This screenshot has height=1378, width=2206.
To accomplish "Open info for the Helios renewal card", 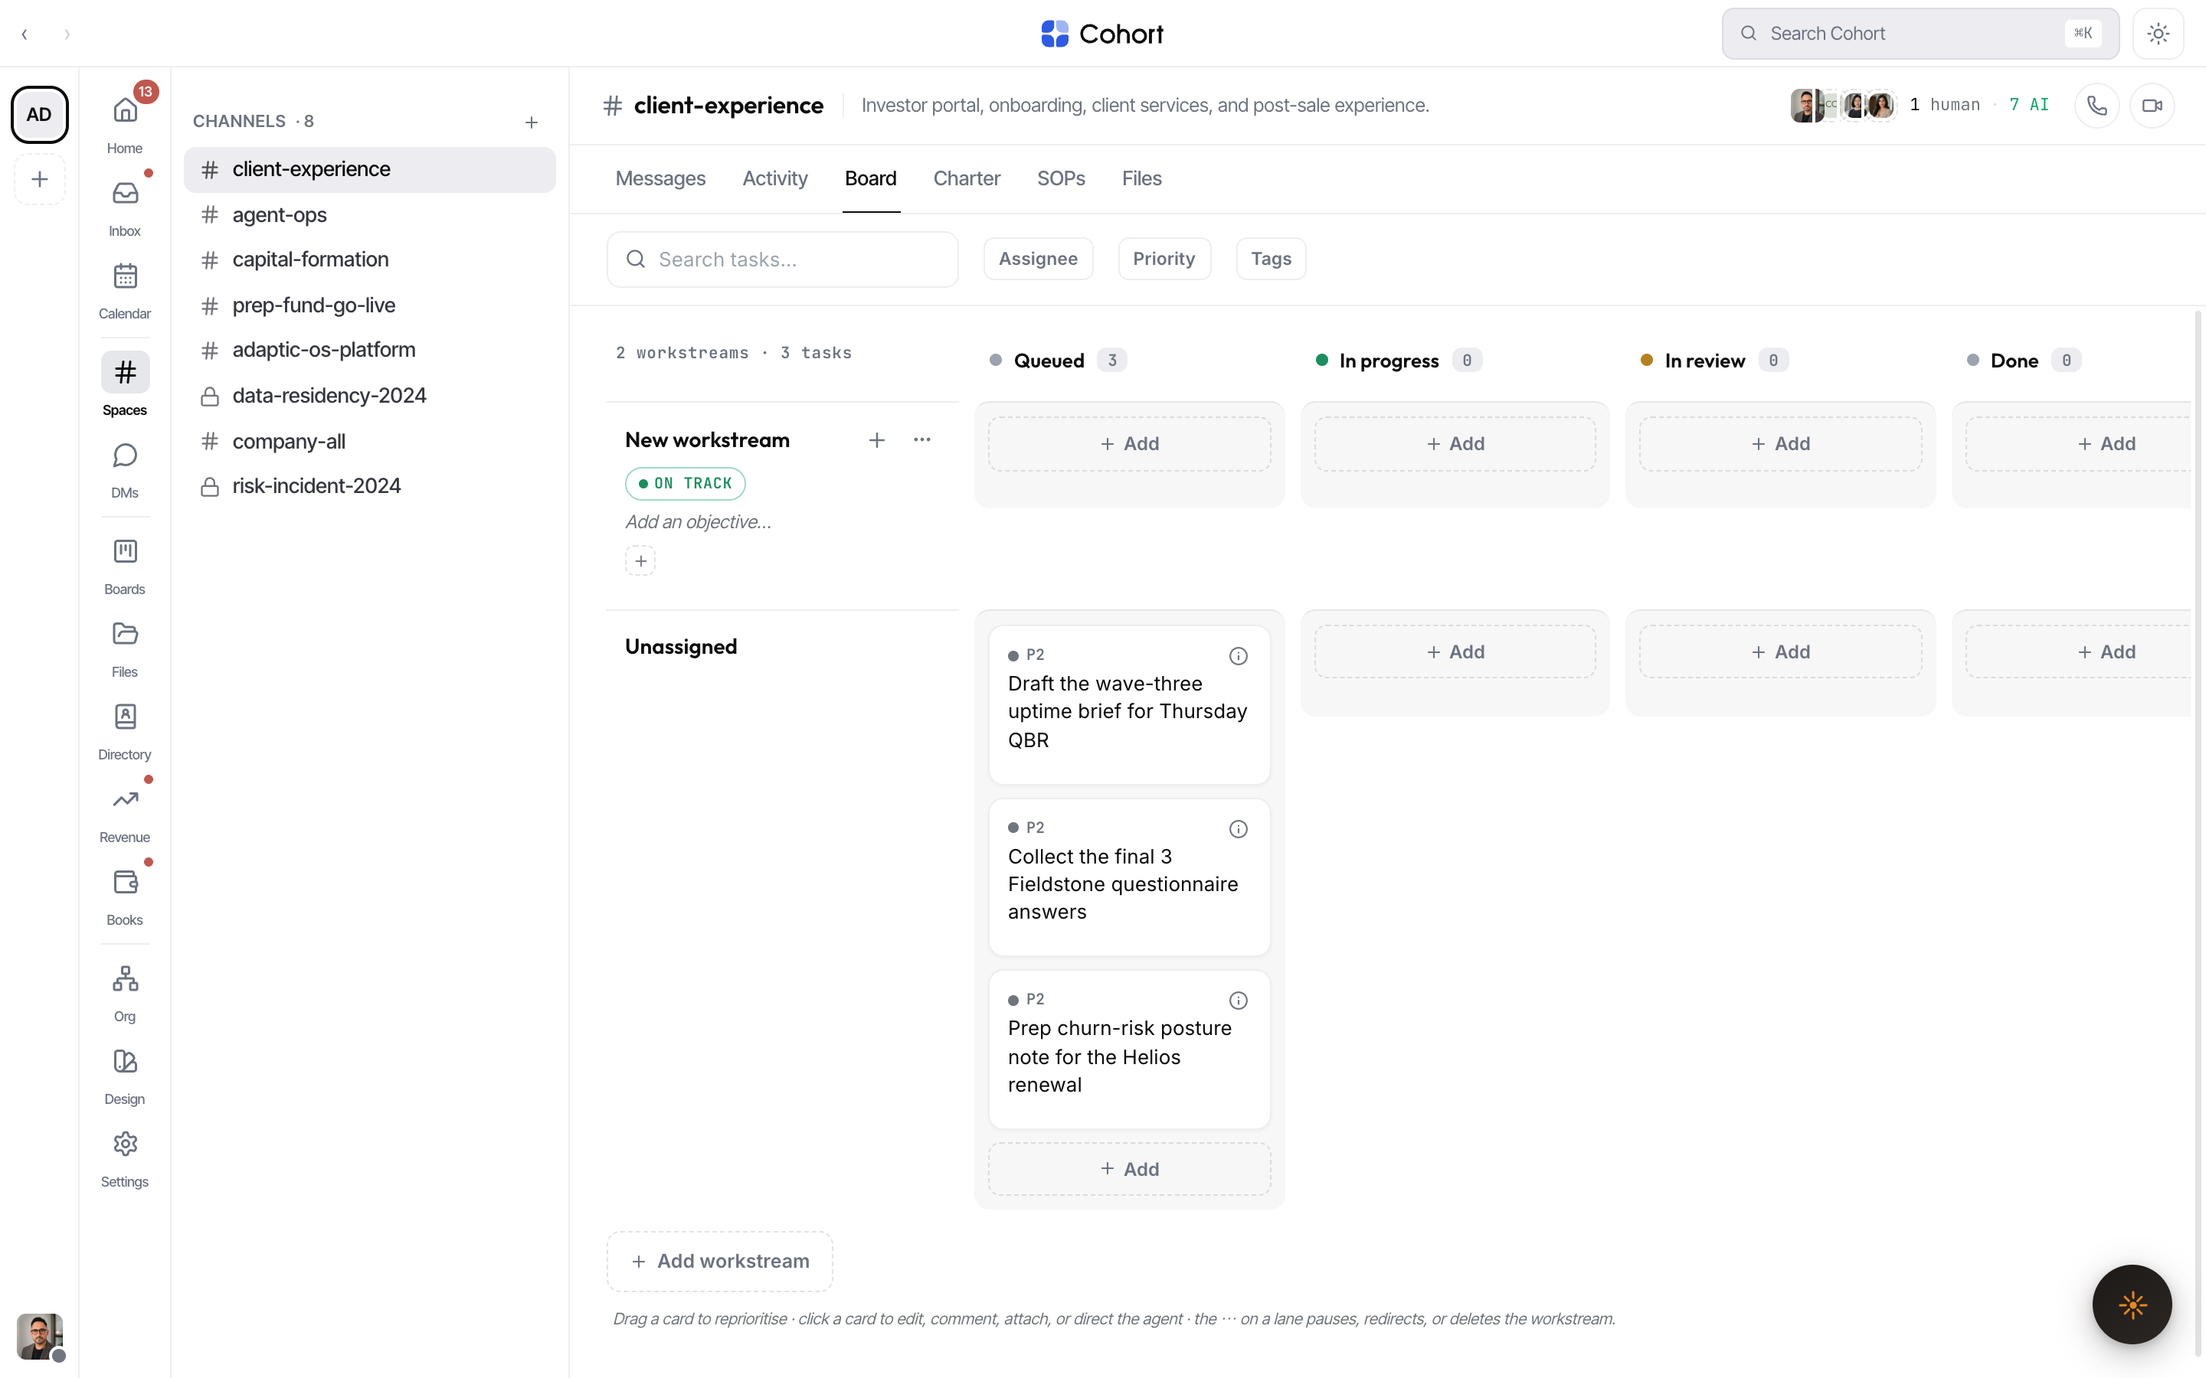I will [1238, 1001].
